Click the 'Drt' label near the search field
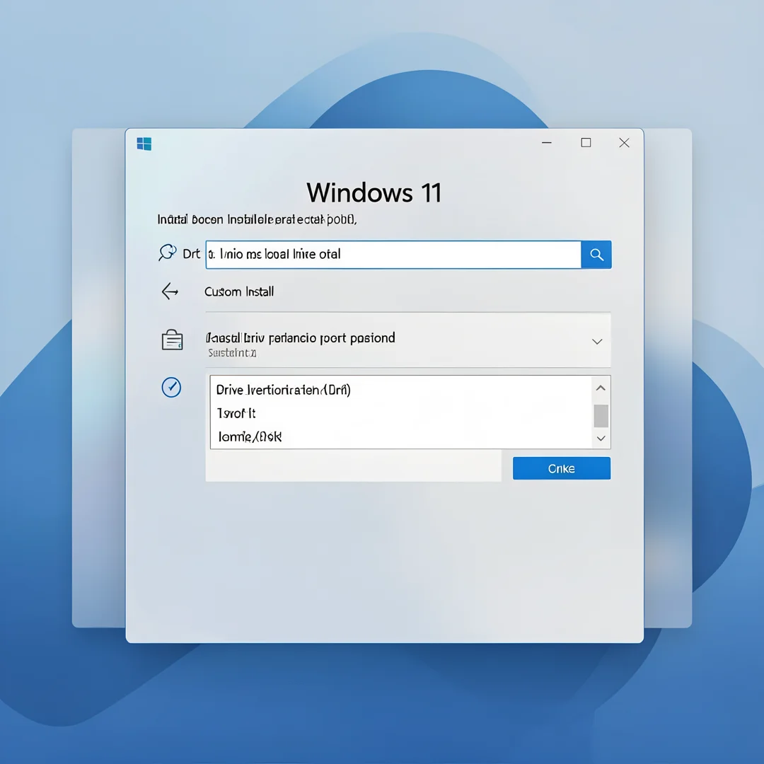The image size is (764, 764). (x=191, y=254)
